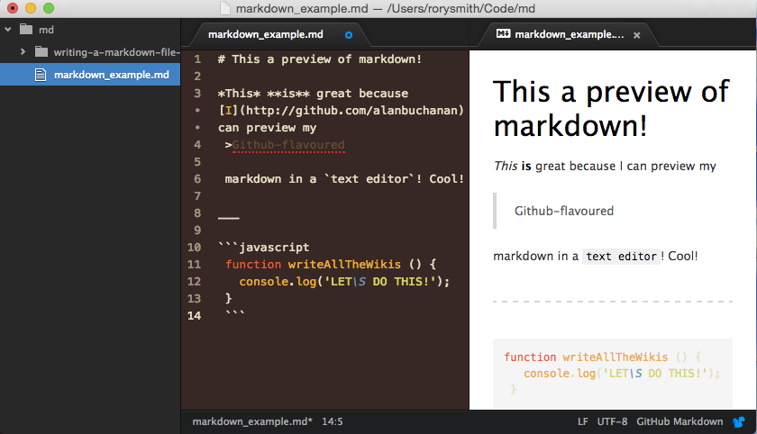The width and height of the screenshot is (757, 434).
Task: Click the Markdown icon on the preview tab
Action: 503,33
